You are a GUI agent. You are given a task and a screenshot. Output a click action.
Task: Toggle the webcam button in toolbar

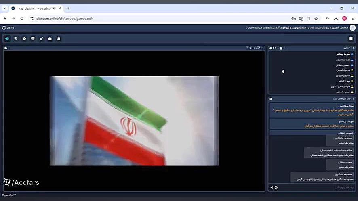pos(24,39)
